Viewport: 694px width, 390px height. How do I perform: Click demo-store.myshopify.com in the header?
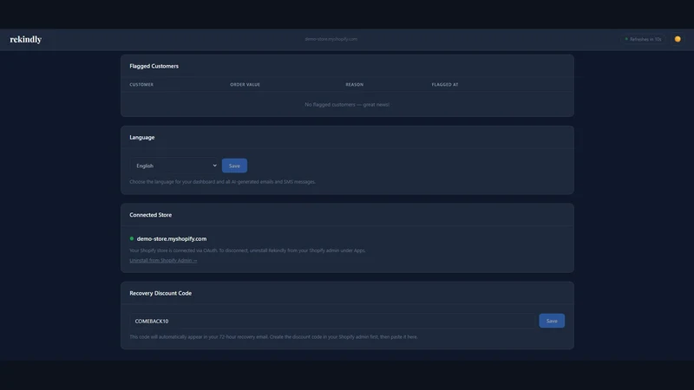(x=331, y=39)
